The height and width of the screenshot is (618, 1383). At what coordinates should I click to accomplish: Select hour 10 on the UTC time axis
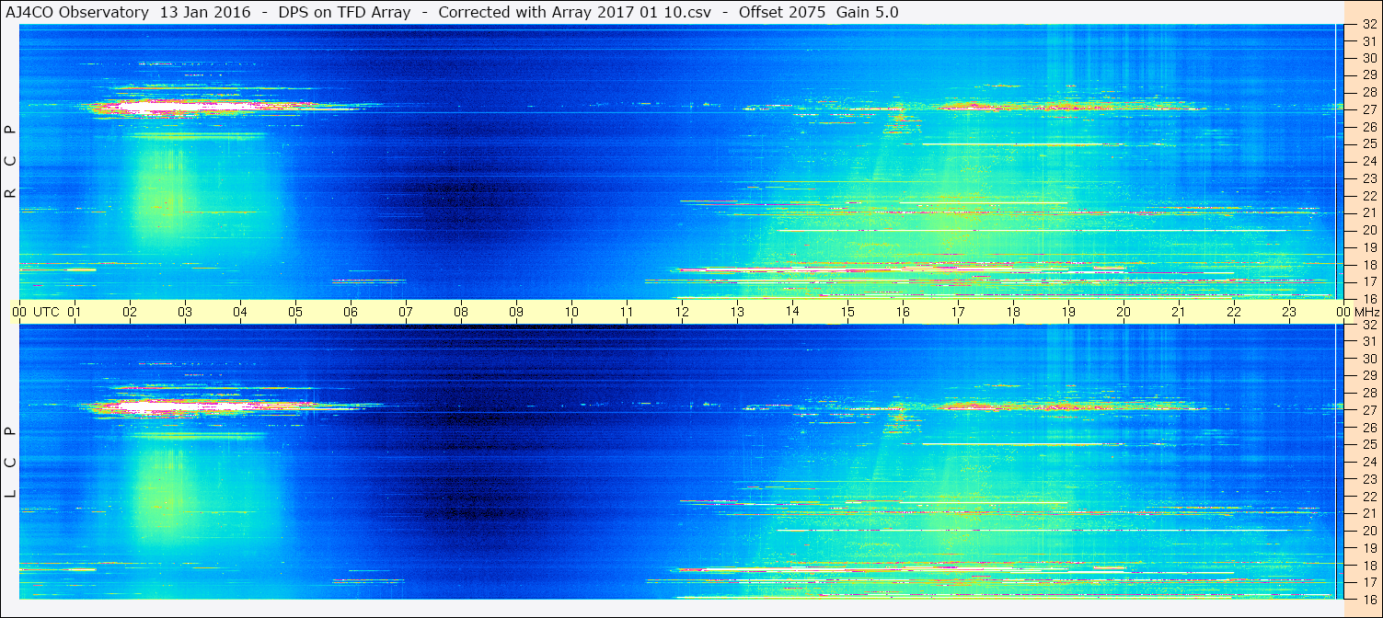tap(571, 312)
